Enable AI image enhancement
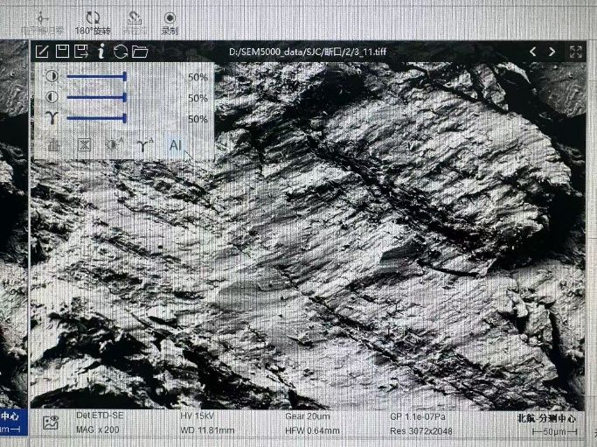The image size is (597, 447). [175, 145]
